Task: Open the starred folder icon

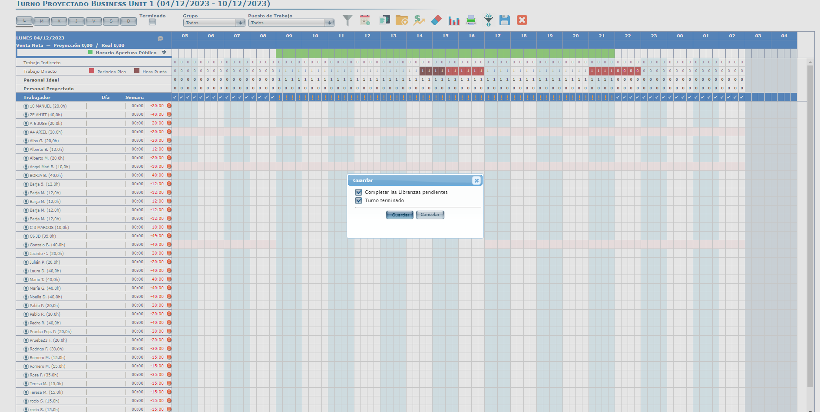Action: point(401,20)
